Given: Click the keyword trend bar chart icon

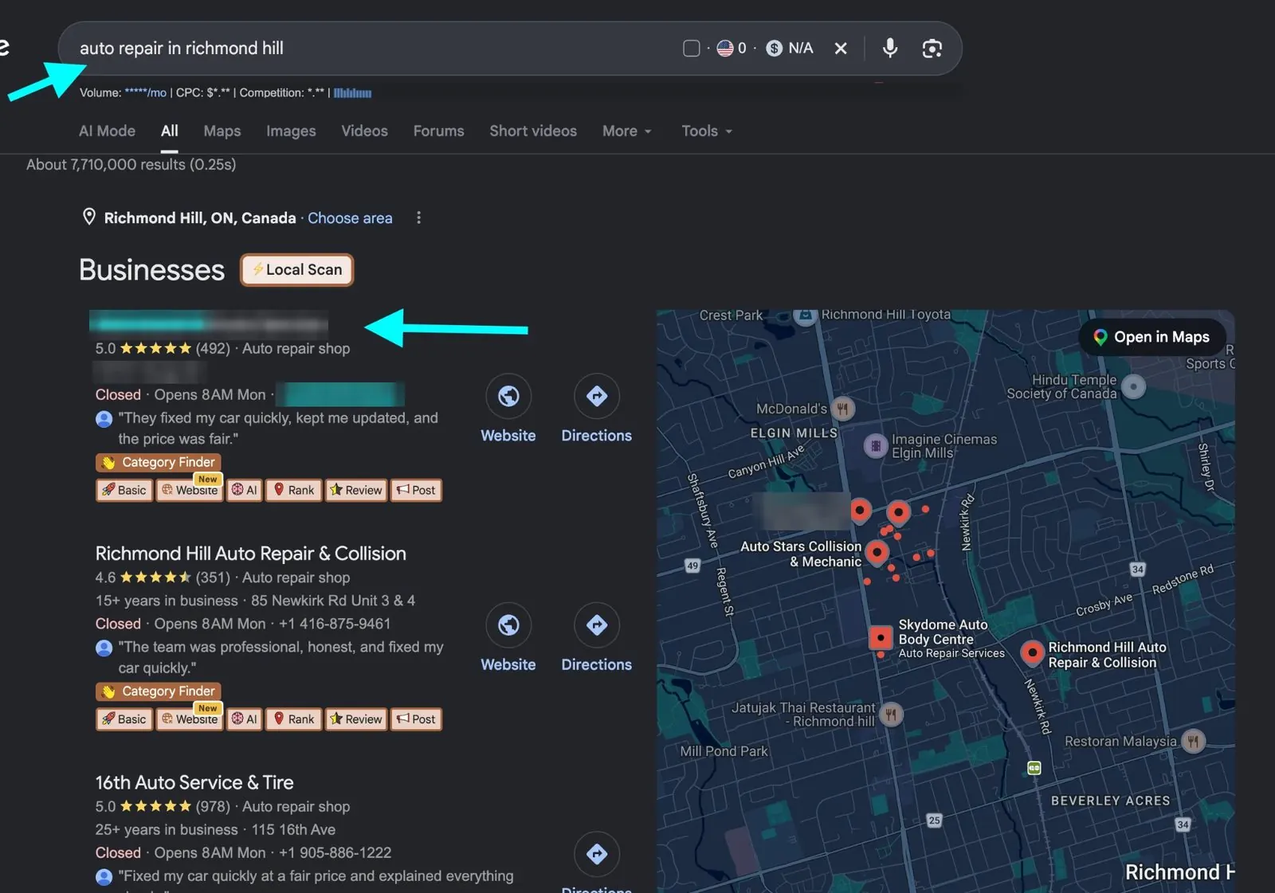Looking at the screenshot, I should point(352,93).
